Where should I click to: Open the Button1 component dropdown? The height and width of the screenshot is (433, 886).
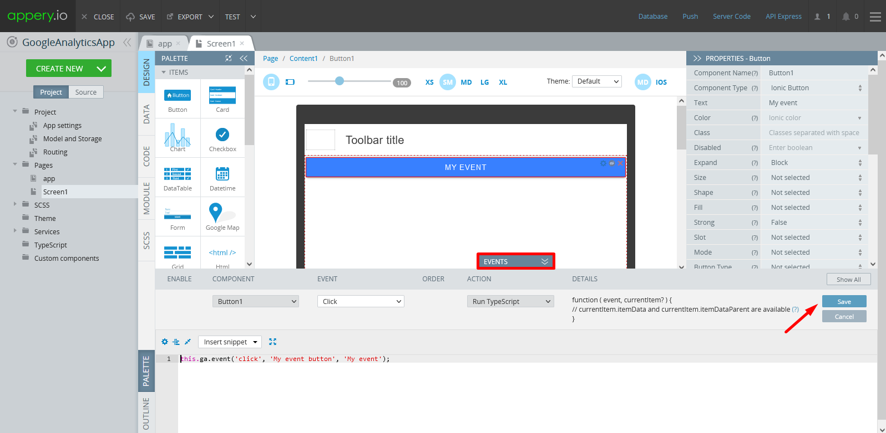click(x=255, y=301)
